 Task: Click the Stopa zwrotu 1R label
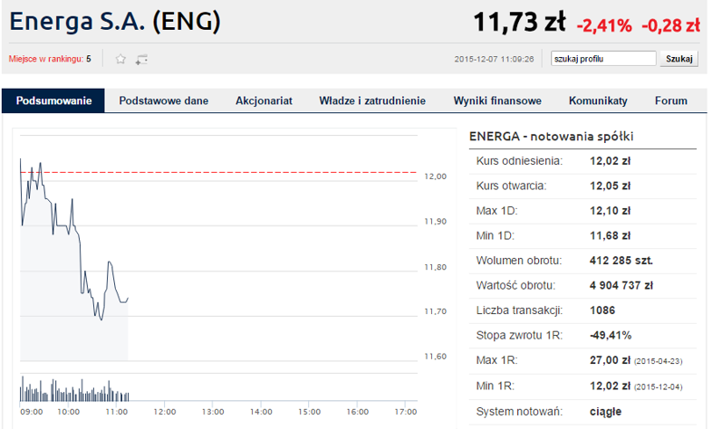click(x=519, y=336)
